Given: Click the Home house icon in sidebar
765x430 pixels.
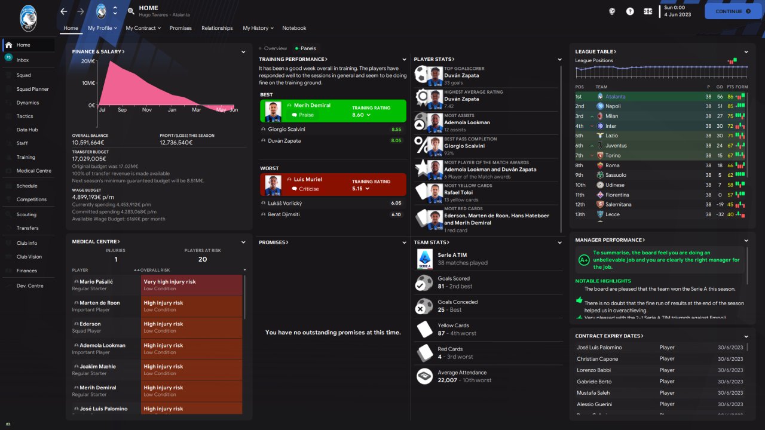Looking at the screenshot, I should coord(8,45).
